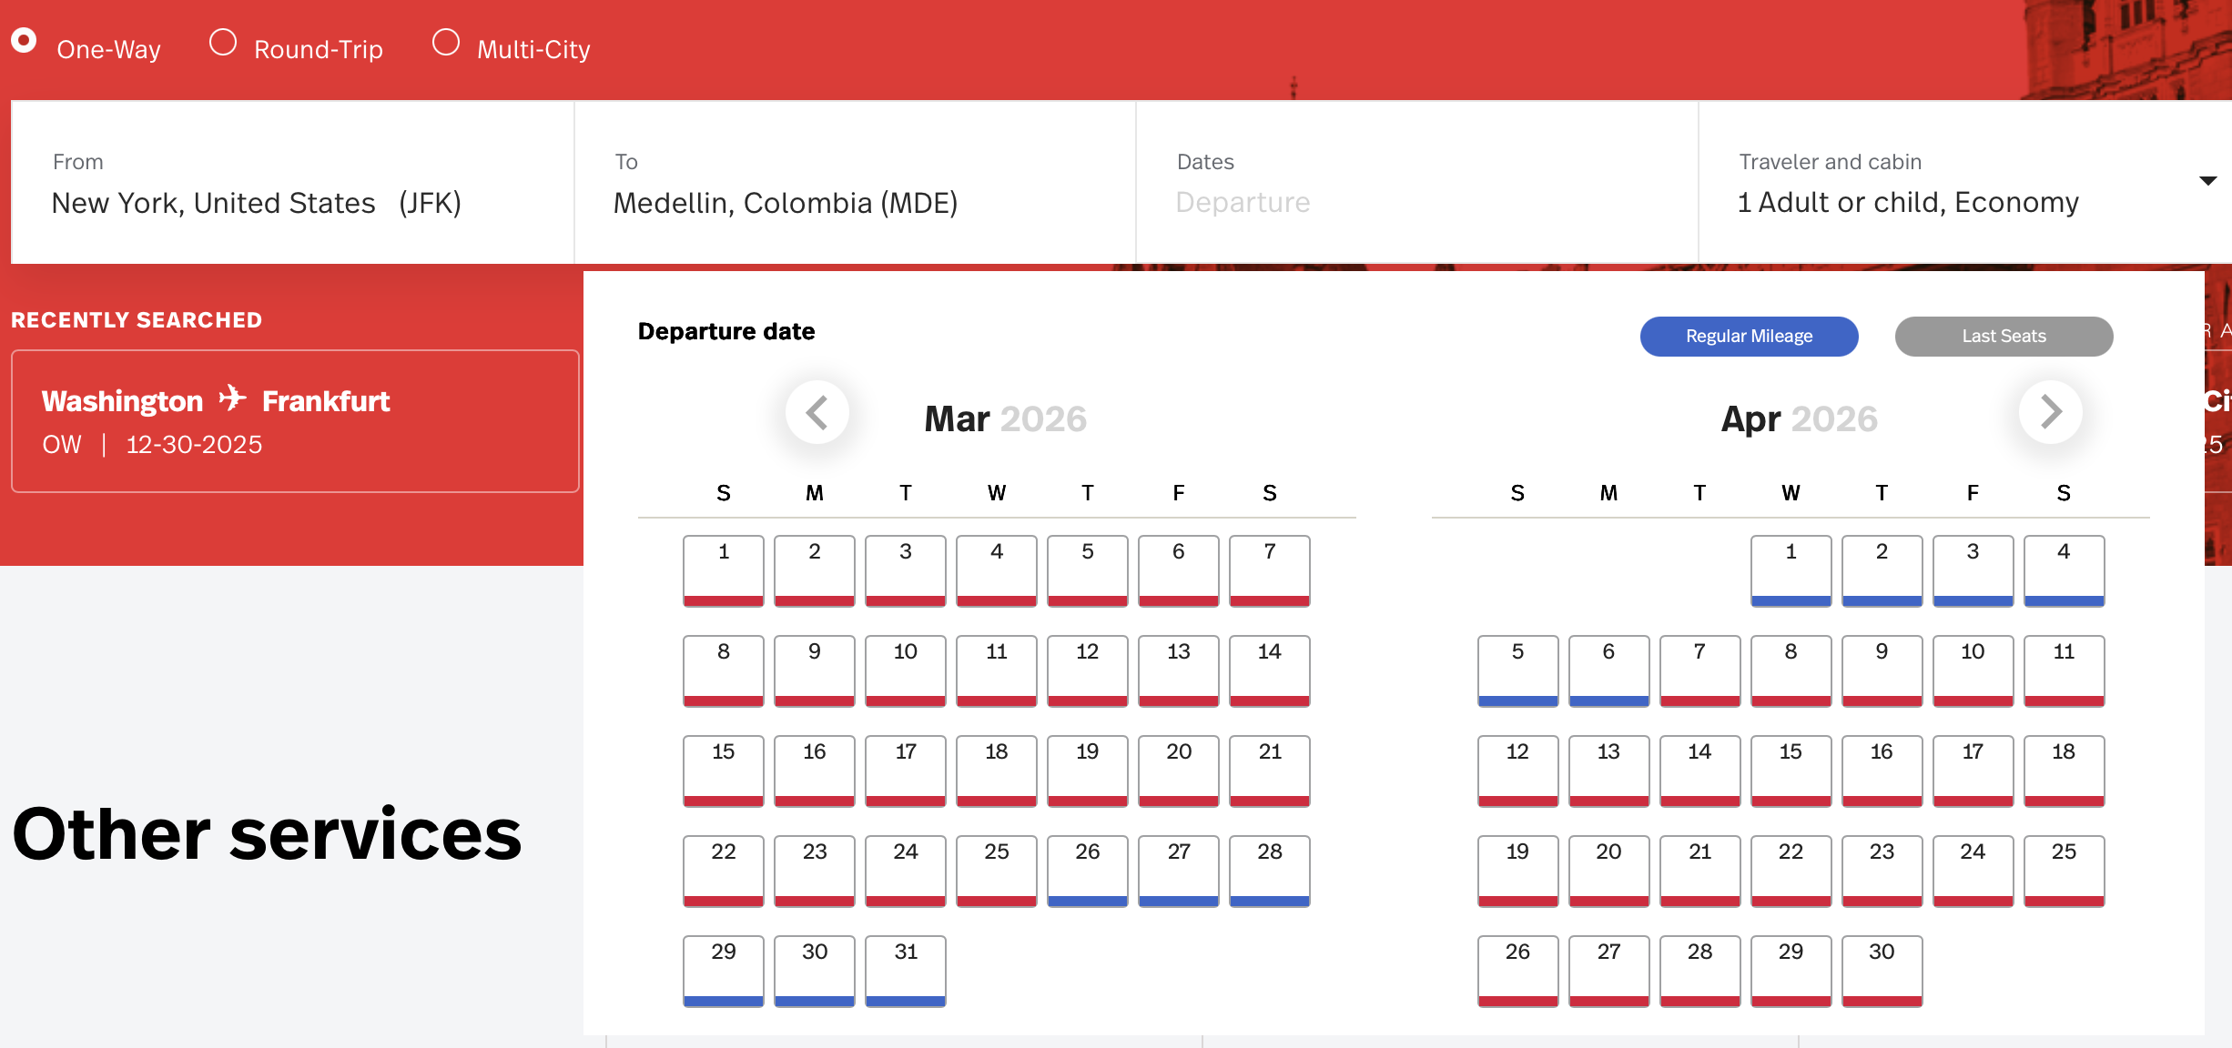Navigate to the previous month with the left chevron
Screen dimensions: 2232x1048
[x=817, y=412]
